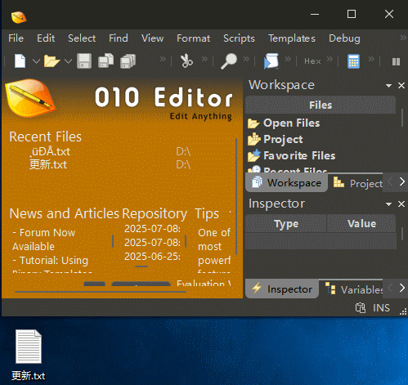Click the Open File folder icon
Image resolution: width=408 pixels, height=385 pixels.
click(x=52, y=60)
